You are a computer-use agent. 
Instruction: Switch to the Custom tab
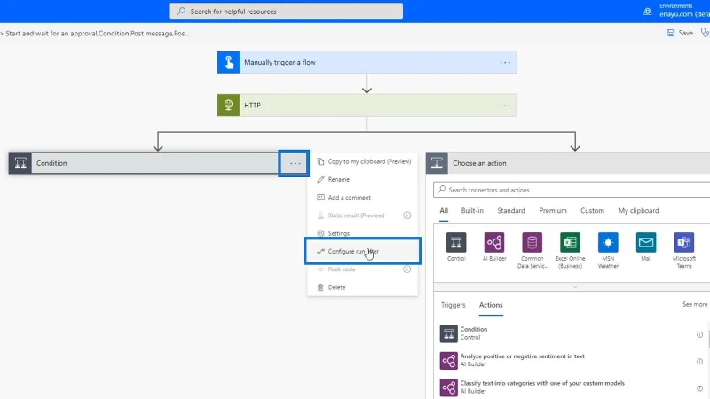(x=592, y=211)
